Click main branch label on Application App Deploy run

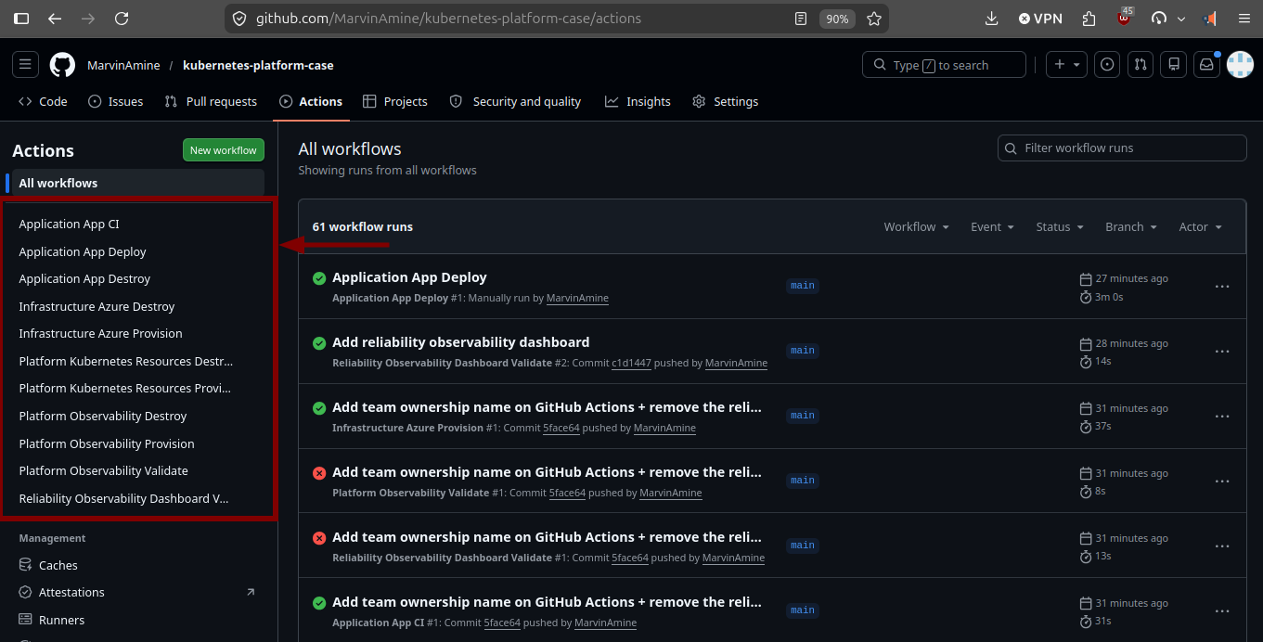point(803,286)
